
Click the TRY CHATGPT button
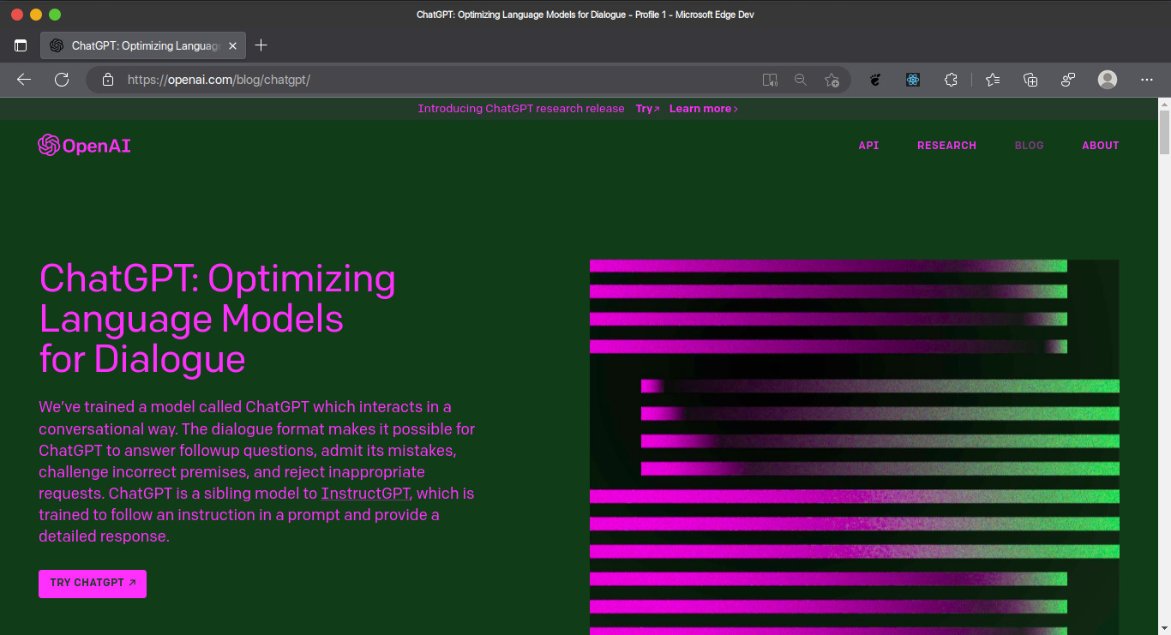click(93, 584)
